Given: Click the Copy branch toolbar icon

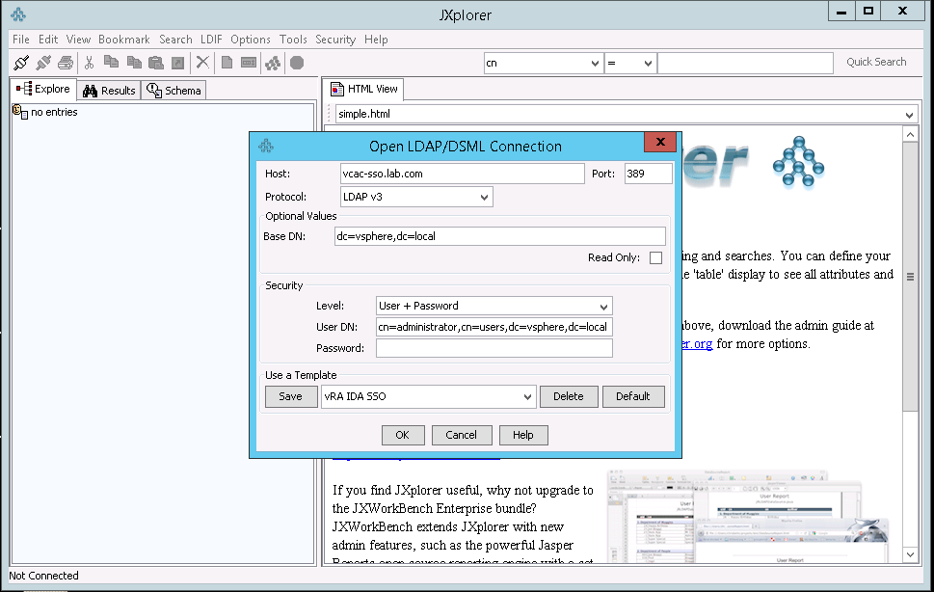Looking at the screenshot, I should click(x=112, y=62).
